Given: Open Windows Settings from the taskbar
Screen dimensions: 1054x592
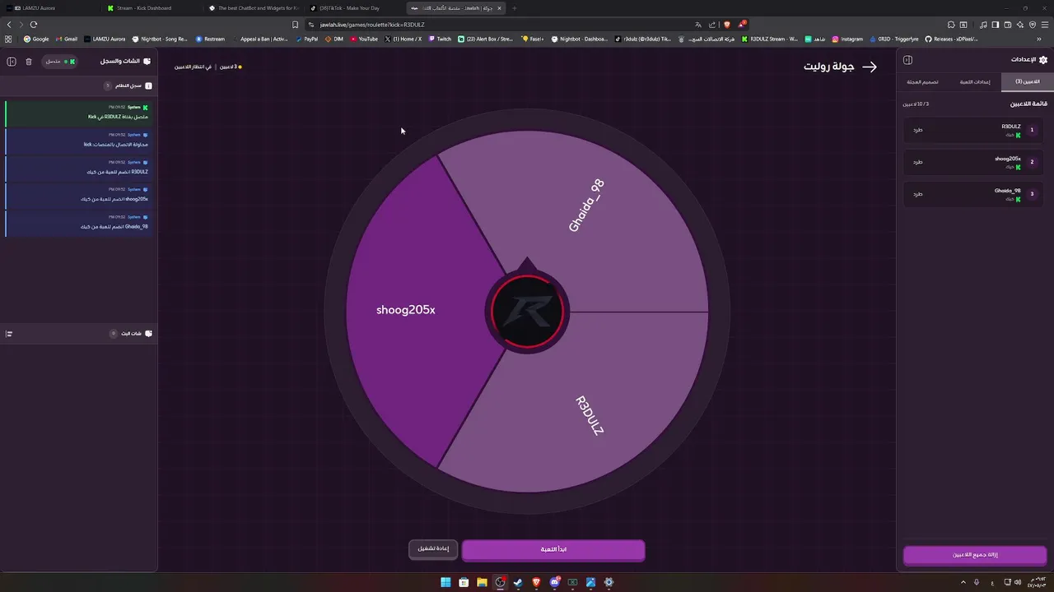Looking at the screenshot, I should (609, 582).
